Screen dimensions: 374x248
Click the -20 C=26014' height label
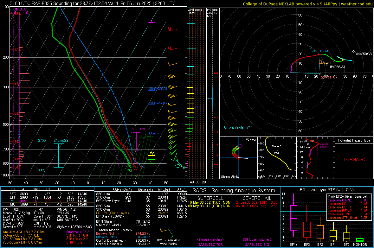(x=158, y=103)
